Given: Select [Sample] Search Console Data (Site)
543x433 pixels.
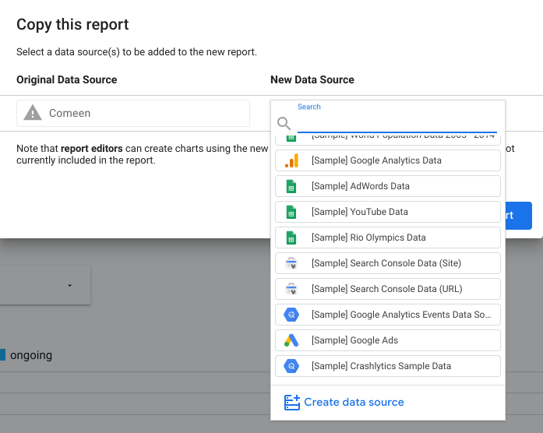Looking at the screenshot, I should (x=387, y=263).
